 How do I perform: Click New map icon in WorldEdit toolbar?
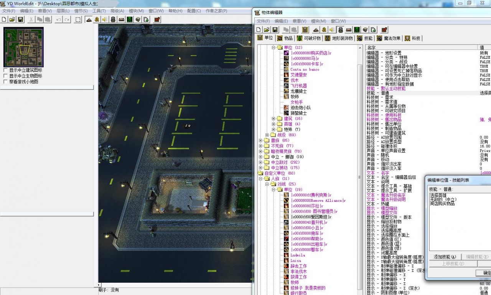4,19
